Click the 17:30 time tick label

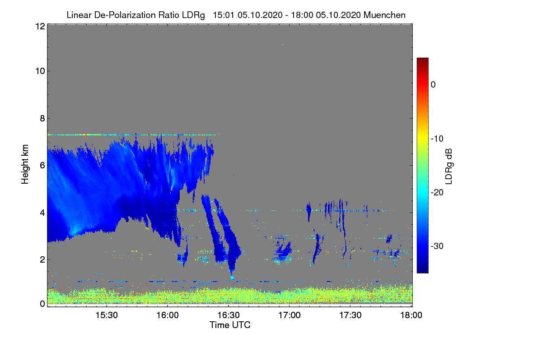tap(350, 315)
